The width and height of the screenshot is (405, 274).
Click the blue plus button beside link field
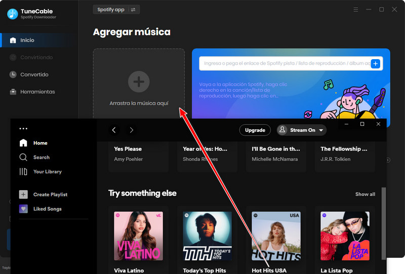click(x=375, y=64)
